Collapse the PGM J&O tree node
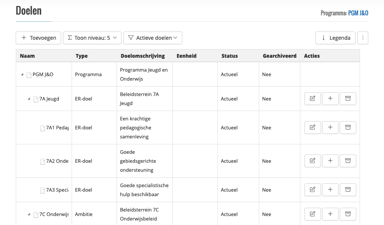Image resolution: width=384 pixels, height=225 pixels. (22, 74)
